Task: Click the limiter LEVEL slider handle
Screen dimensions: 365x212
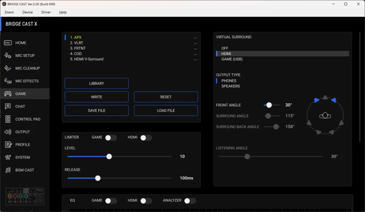Action: coord(109,156)
